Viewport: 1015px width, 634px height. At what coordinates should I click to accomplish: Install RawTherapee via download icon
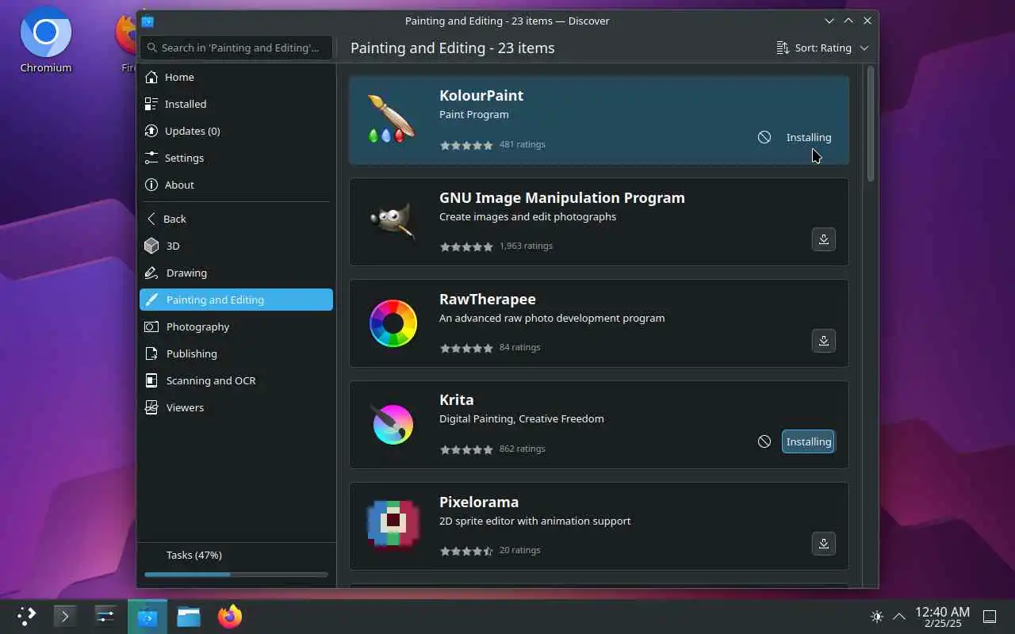(823, 341)
